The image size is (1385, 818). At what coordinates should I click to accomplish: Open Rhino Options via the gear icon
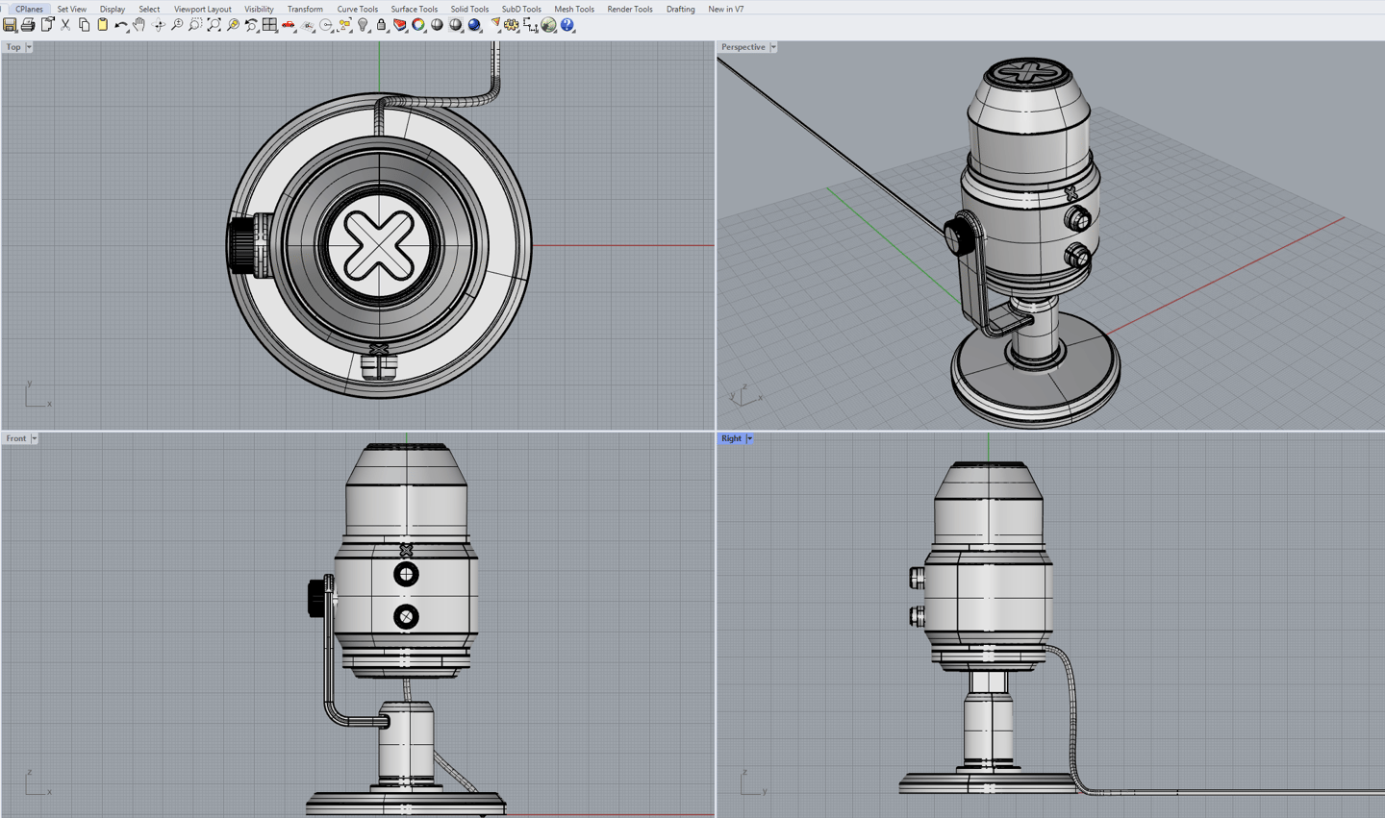point(510,25)
